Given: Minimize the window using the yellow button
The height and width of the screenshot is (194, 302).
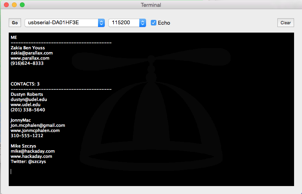Looking at the screenshot, I should [14, 5].
